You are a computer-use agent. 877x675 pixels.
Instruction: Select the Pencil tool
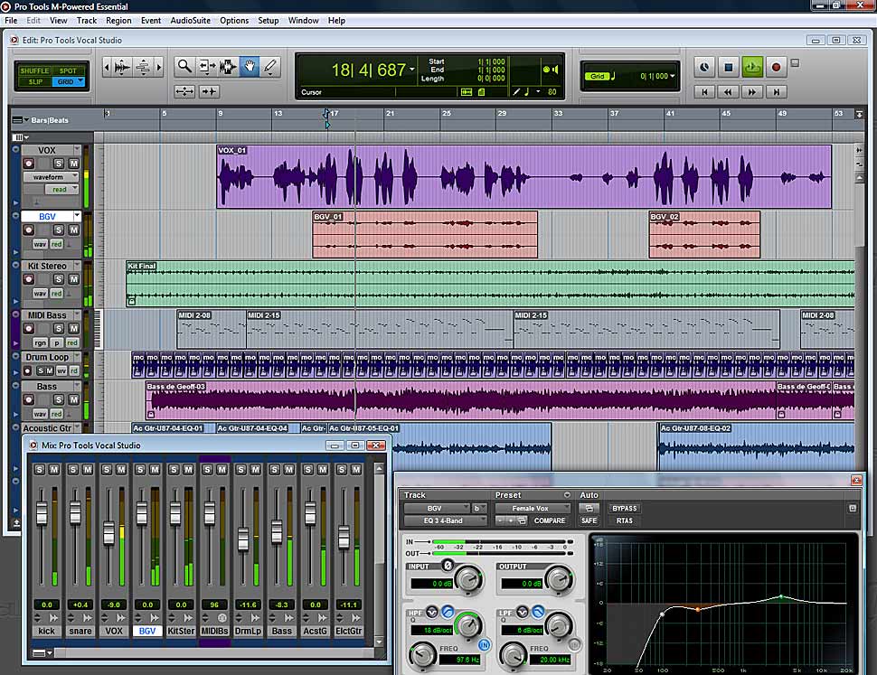(270, 67)
